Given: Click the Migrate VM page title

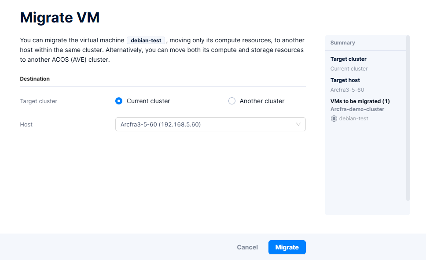Looking at the screenshot, I should 60,18.
